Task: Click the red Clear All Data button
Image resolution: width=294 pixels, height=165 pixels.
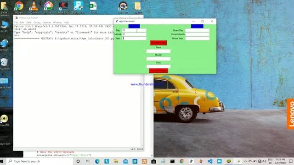Action: point(158,71)
